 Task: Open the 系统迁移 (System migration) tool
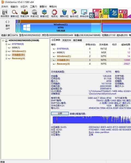(84, 13)
